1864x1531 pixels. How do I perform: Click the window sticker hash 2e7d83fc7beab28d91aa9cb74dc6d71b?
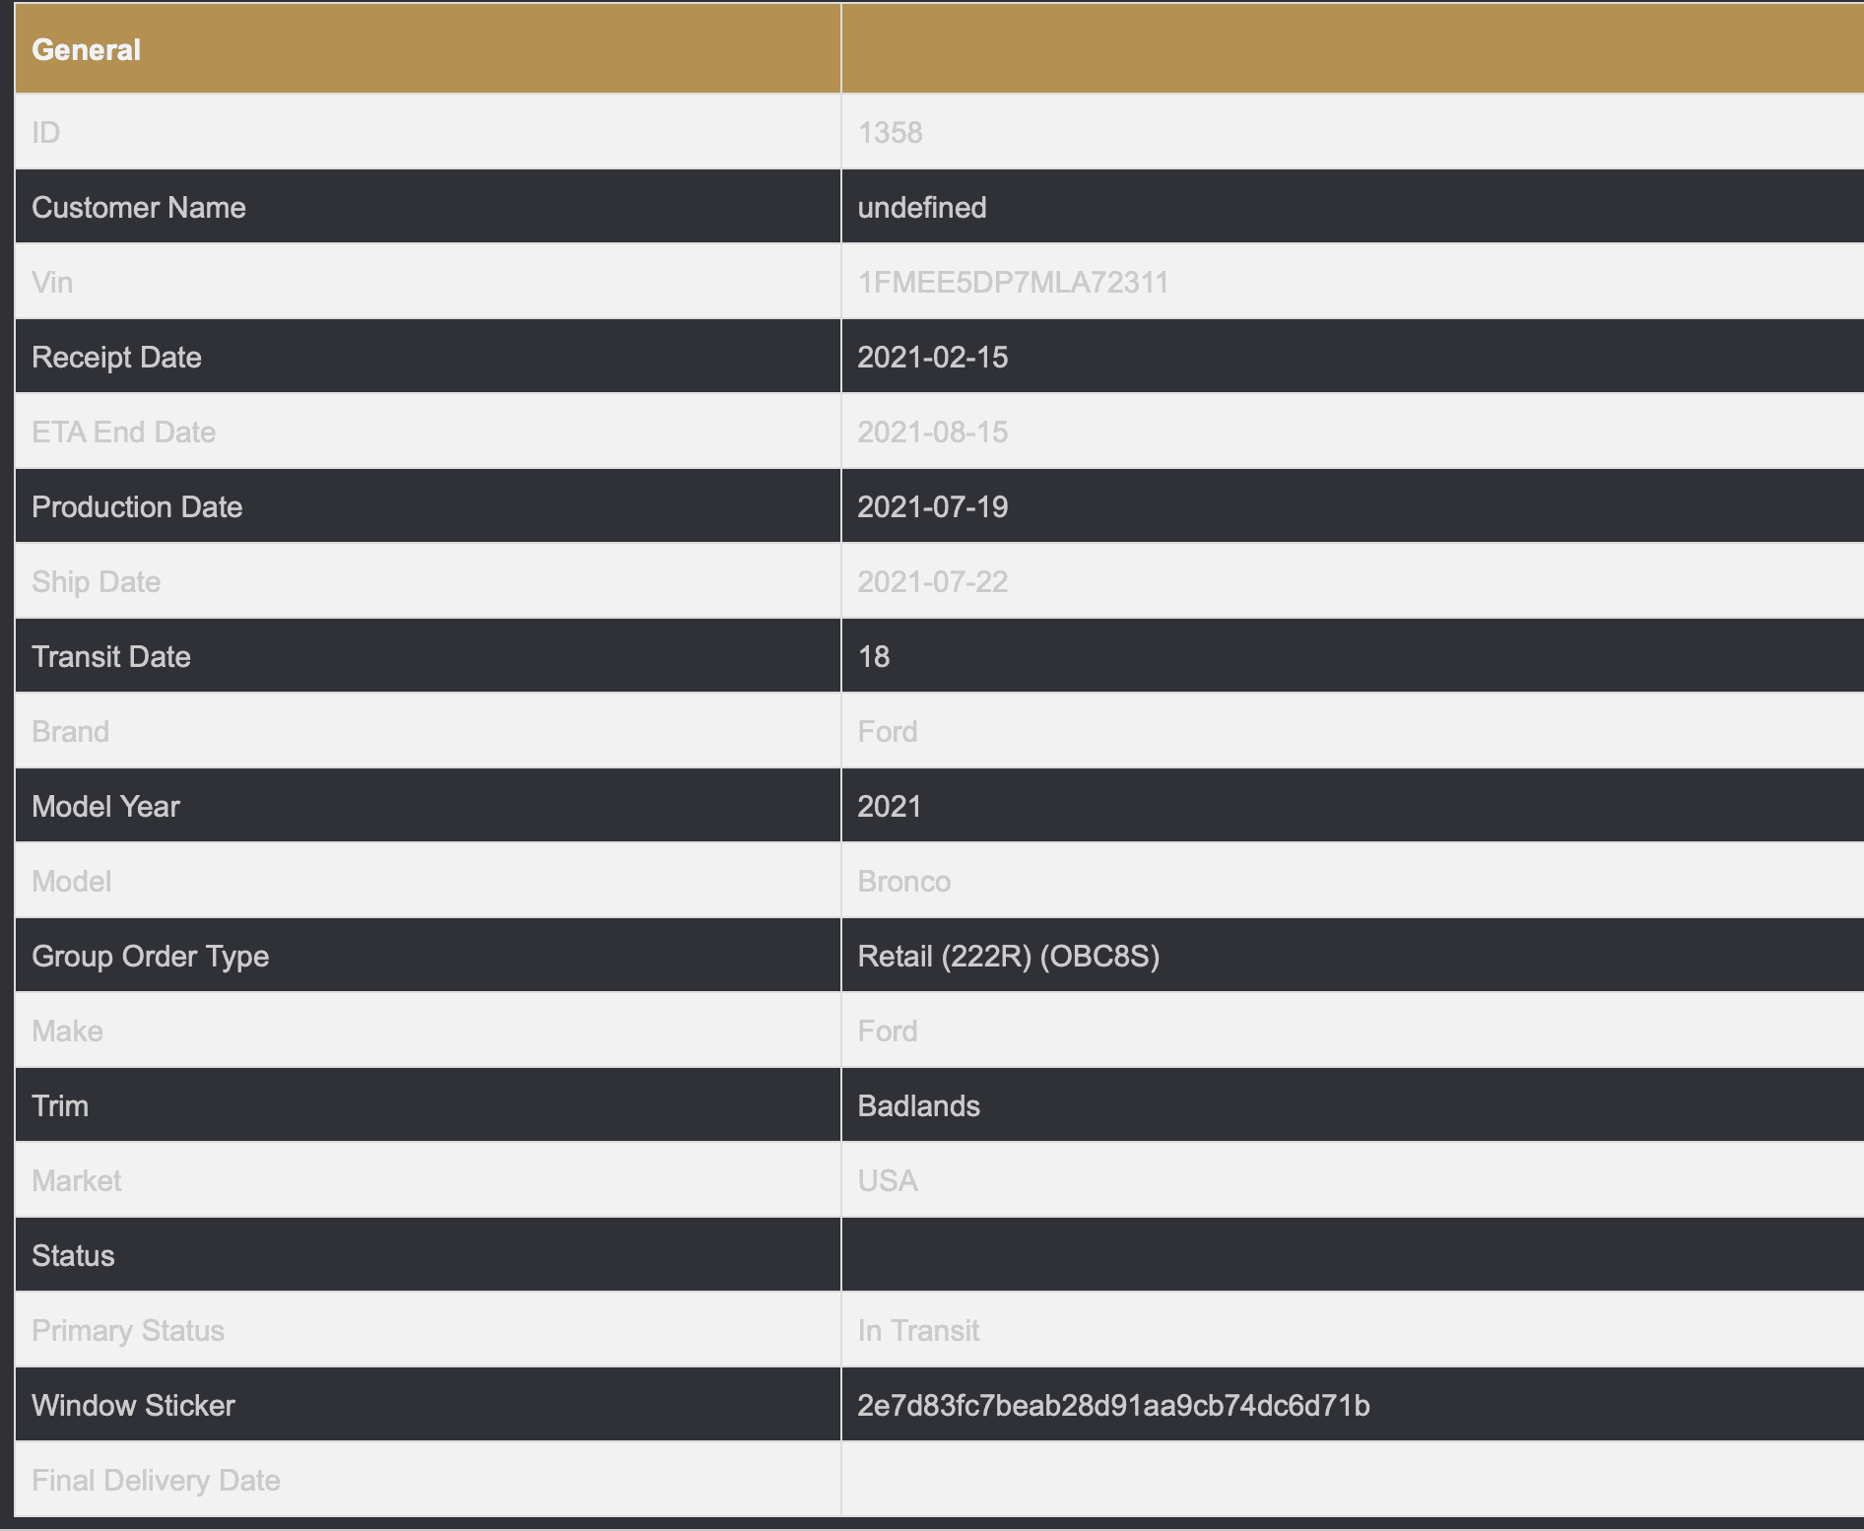click(1113, 1405)
